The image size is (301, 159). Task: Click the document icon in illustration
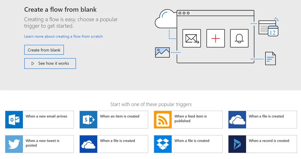(x=270, y=58)
